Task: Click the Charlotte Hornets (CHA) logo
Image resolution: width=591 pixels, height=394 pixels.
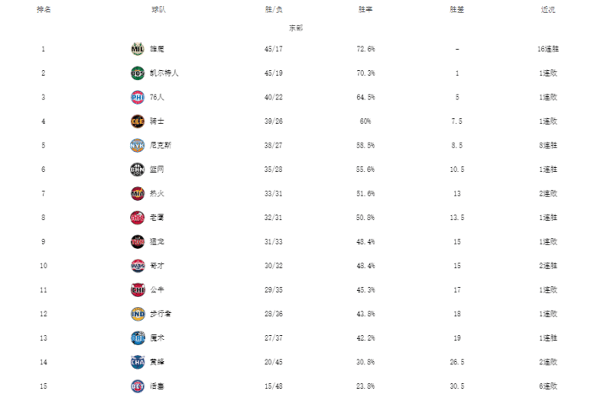Action: click(x=138, y=362)
